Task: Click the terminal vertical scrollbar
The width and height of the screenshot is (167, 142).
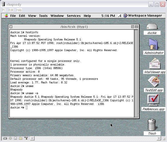Action: [136, 73]
